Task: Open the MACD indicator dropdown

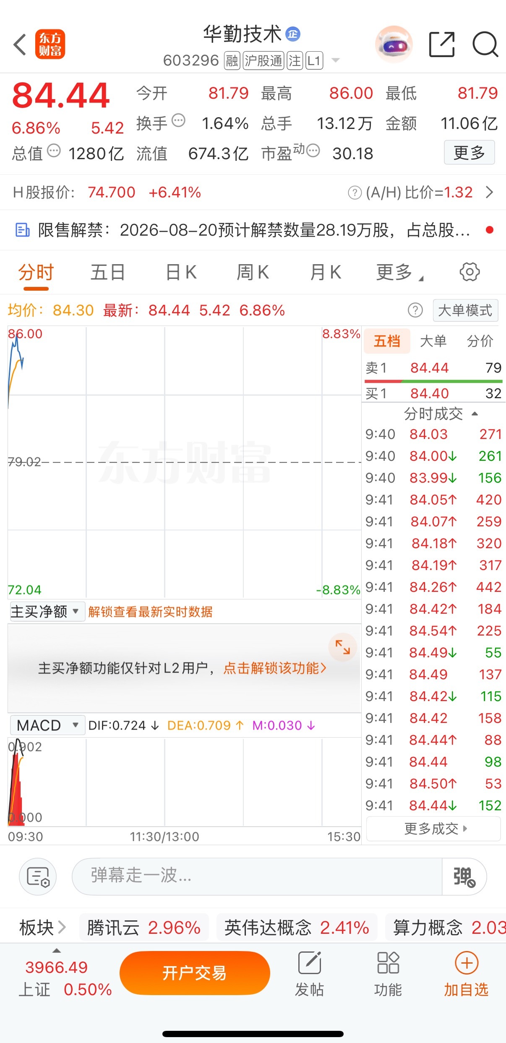Action: (x=47, y=725)
